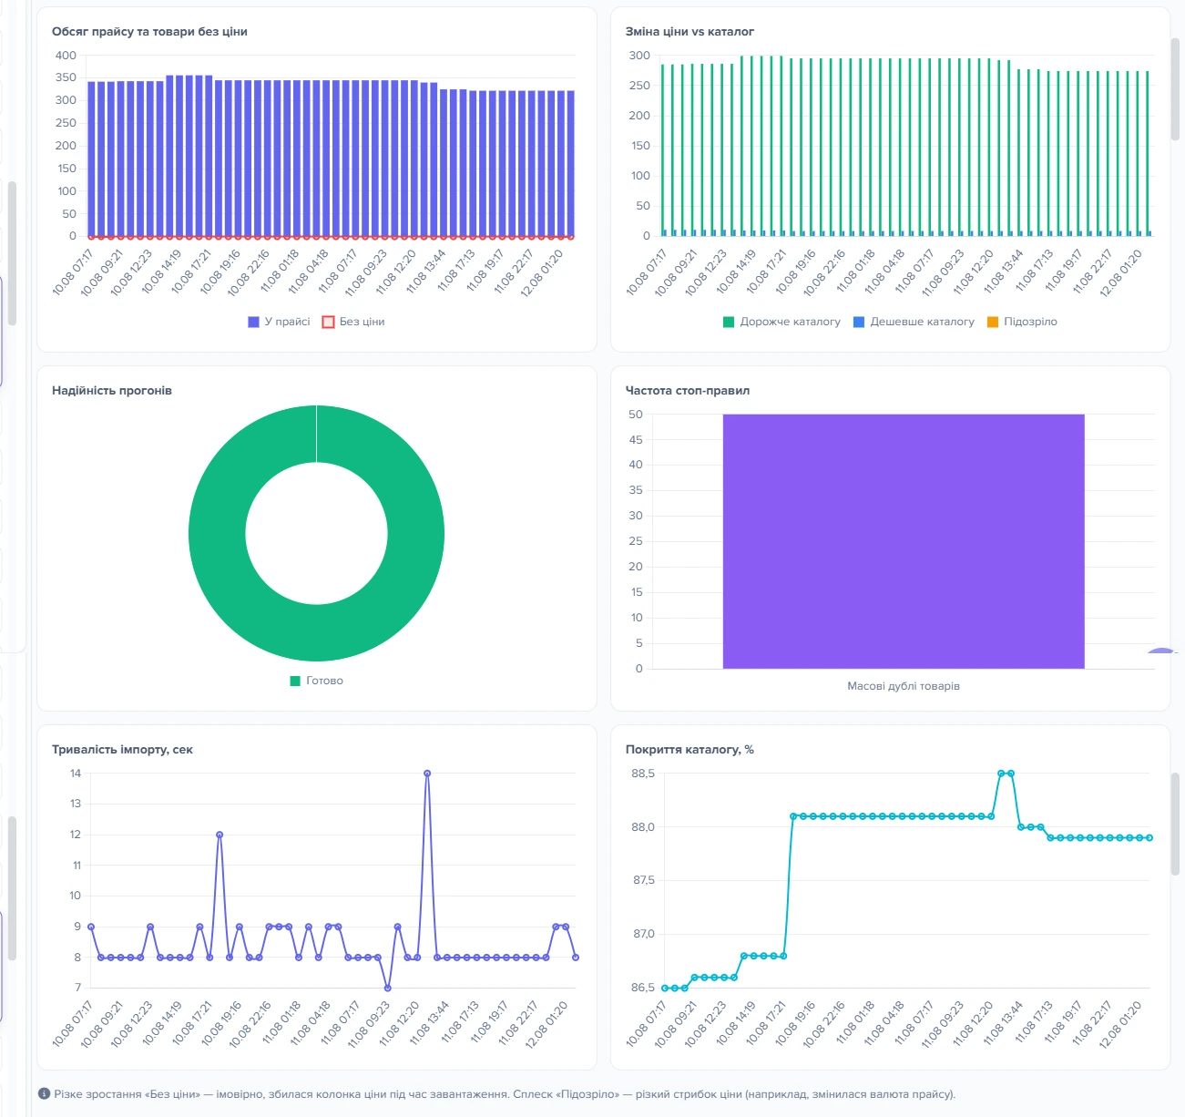This screenshot has width=1185, height=1117.
Task: Click the "Масові дублі товарів" axis label
Action: point(904,686)
